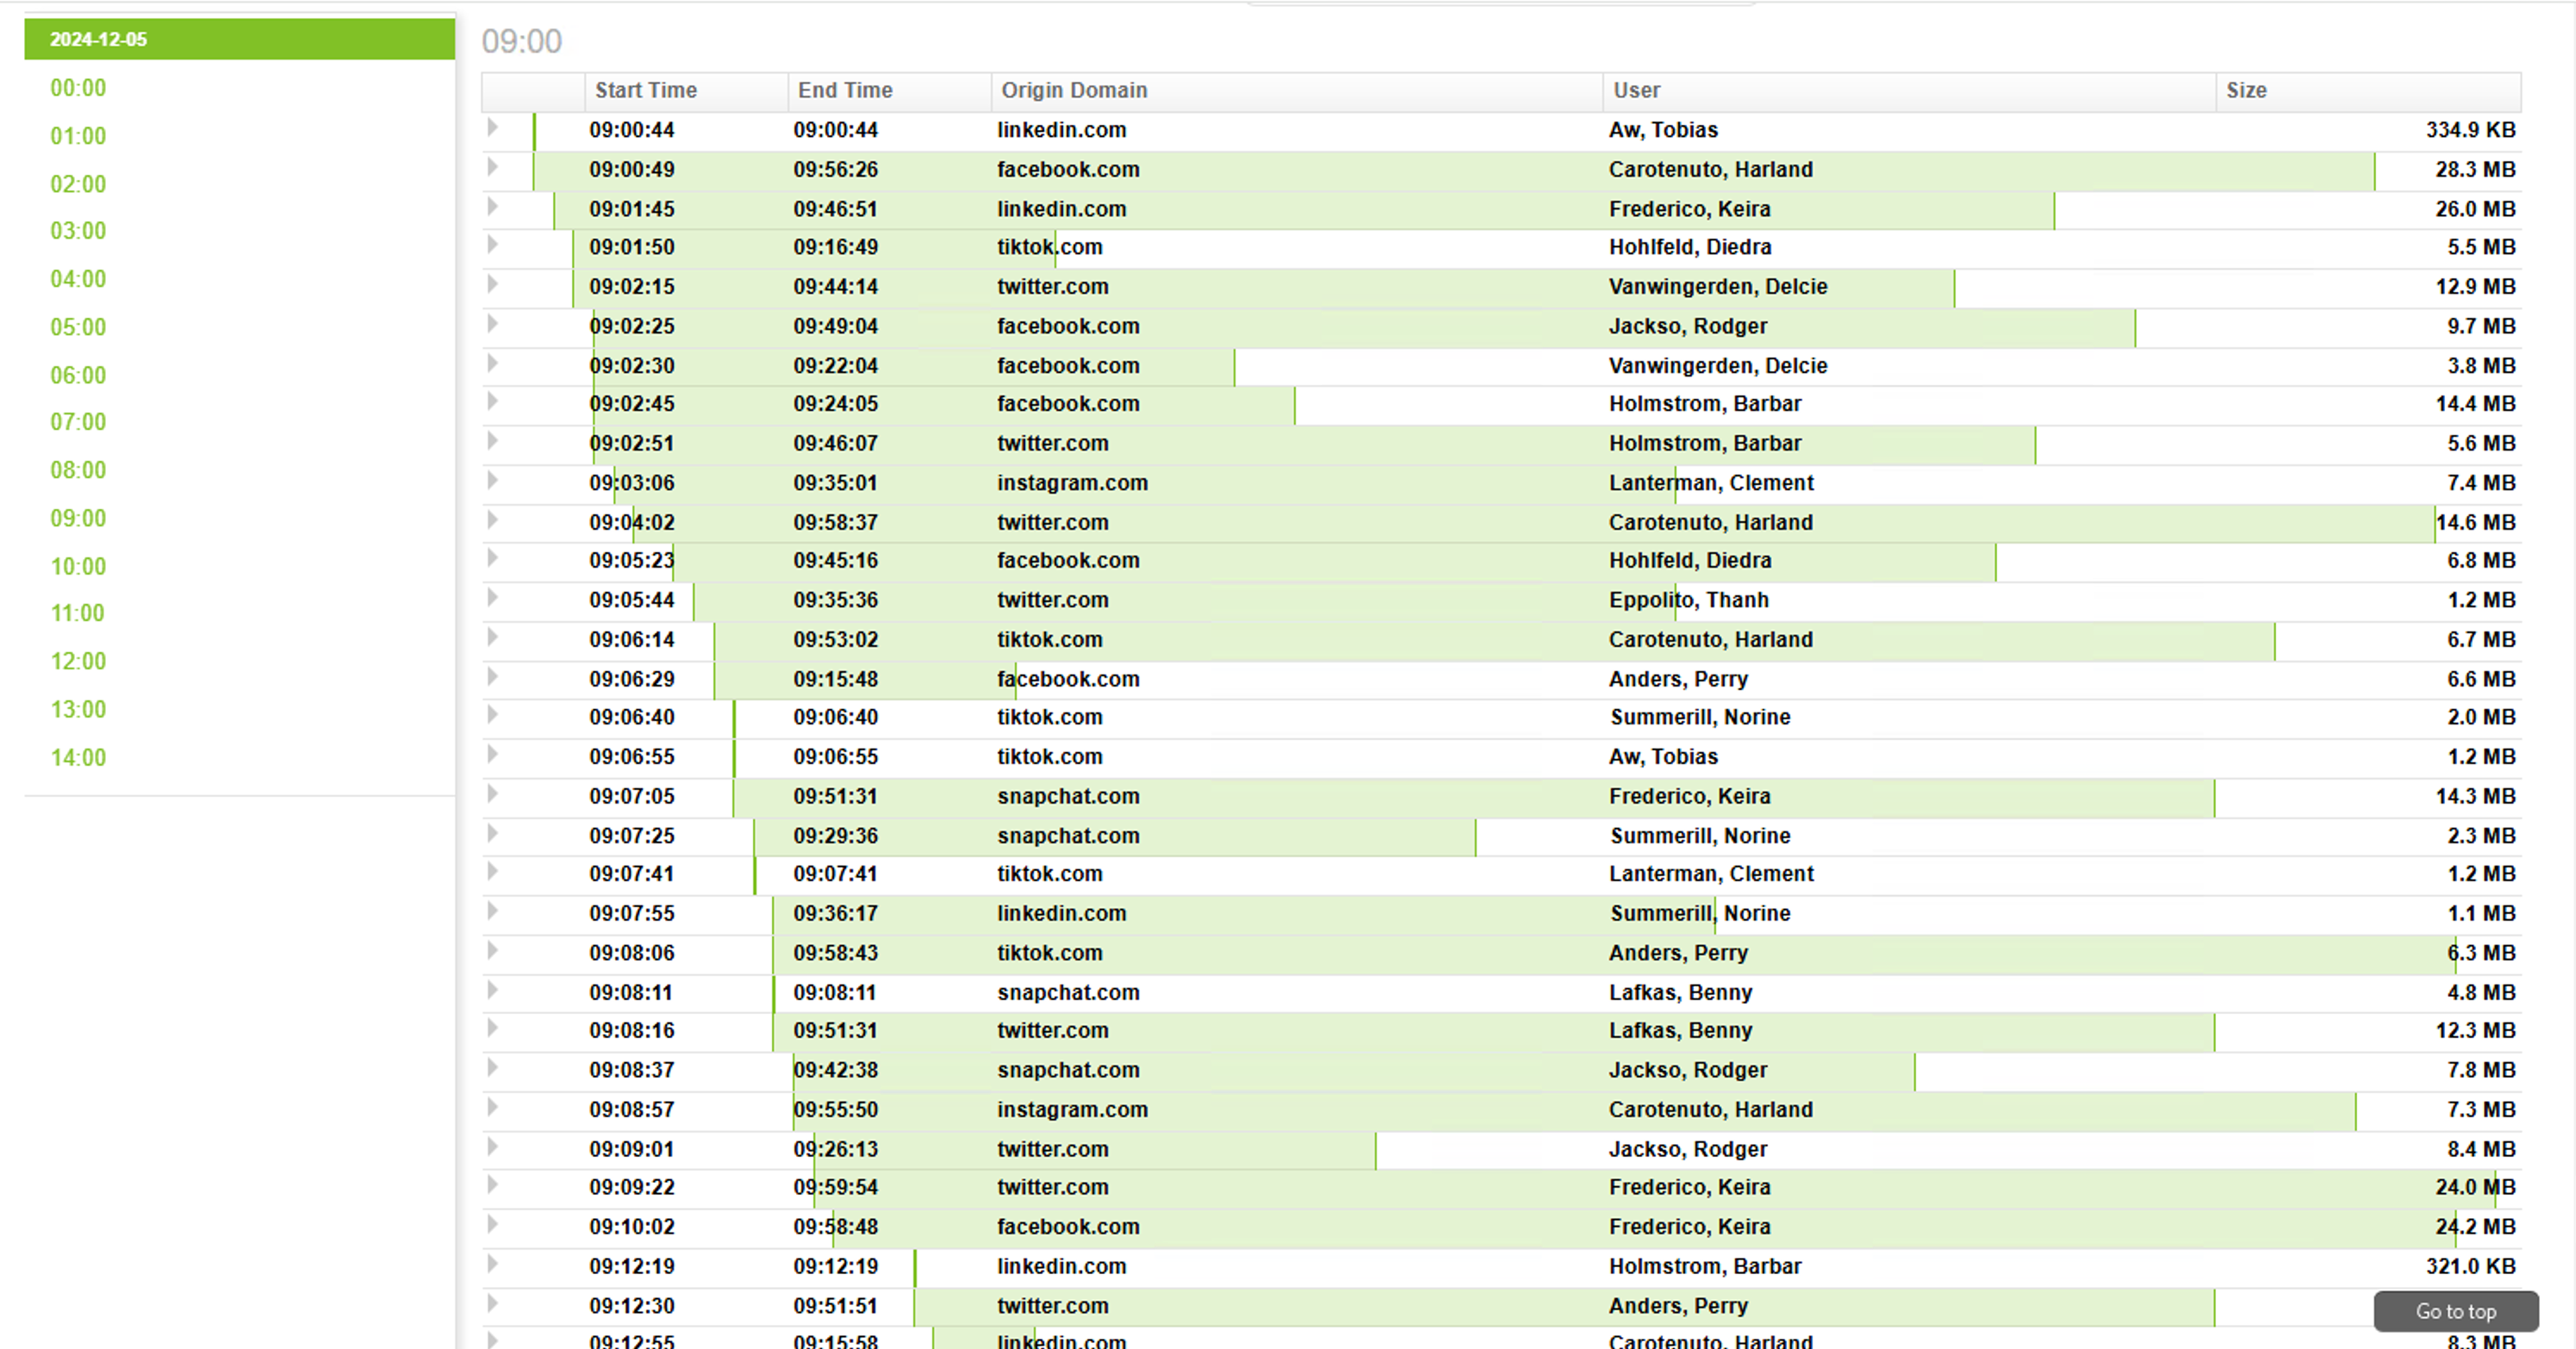
Task: Jump to the 09:00 hour in the sidebar
Action: [x=78, y=518]
